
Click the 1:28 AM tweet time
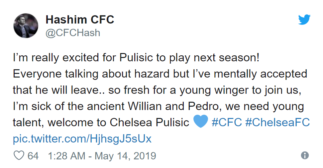pos(66,156)
